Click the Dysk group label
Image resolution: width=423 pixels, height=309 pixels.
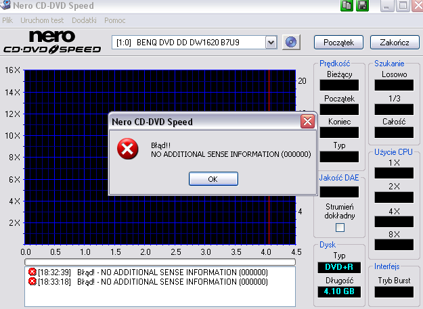click(328, 245)
